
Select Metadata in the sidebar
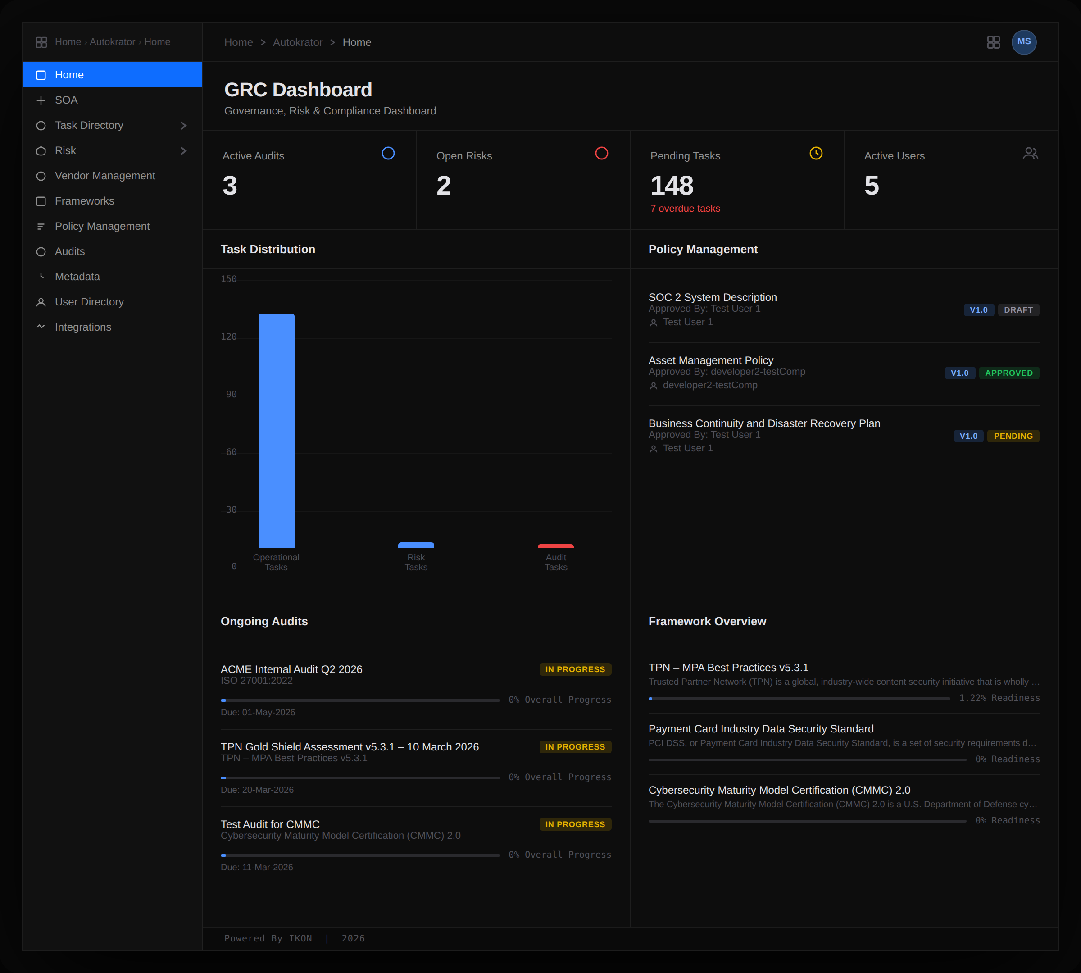[77, 277]
